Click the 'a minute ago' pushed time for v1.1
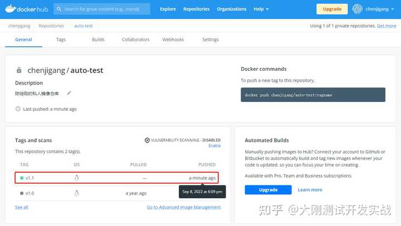The image size is (401, 226). [x=202, y=178]
